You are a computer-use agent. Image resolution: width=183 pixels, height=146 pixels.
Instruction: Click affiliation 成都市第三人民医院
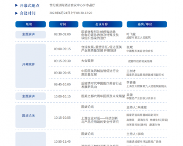point(138,38)
